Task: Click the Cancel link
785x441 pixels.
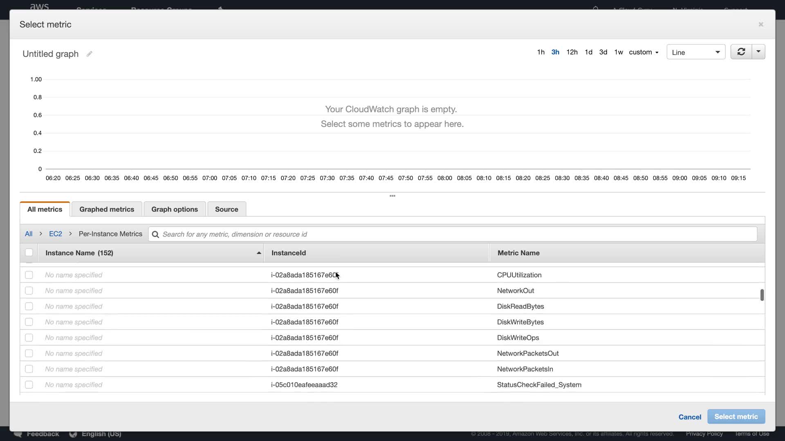Action: (690, 417)
